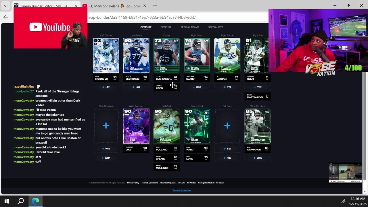Select the Gunnar Helm tight end card

256,55
